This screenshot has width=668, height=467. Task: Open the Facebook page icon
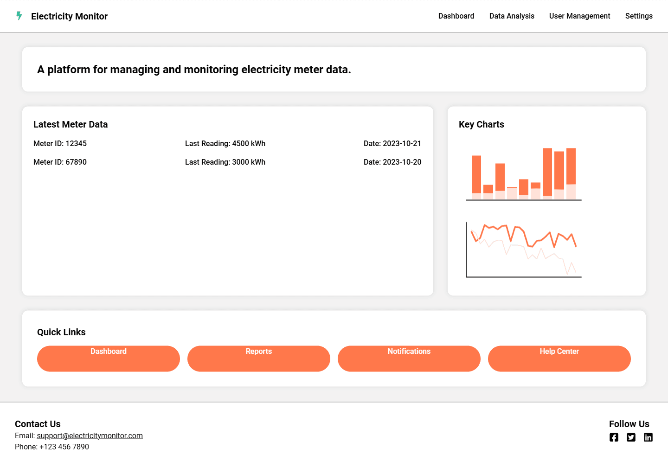614,437
